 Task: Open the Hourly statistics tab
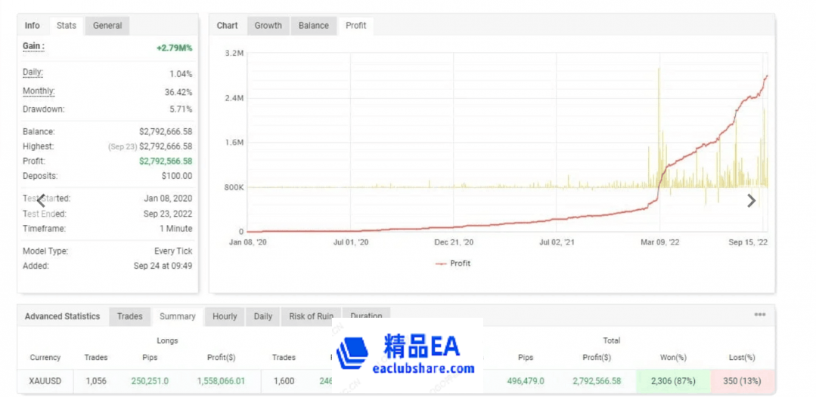click(225, 316)
